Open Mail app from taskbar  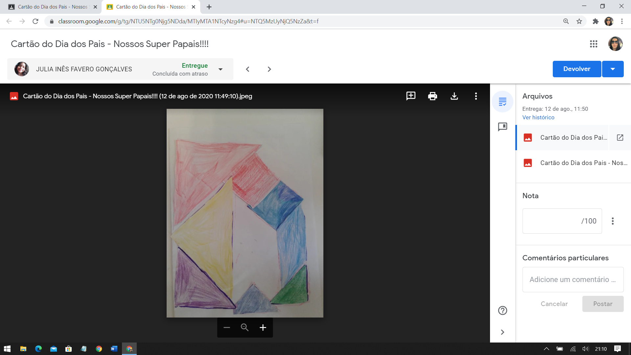(54, 349)
